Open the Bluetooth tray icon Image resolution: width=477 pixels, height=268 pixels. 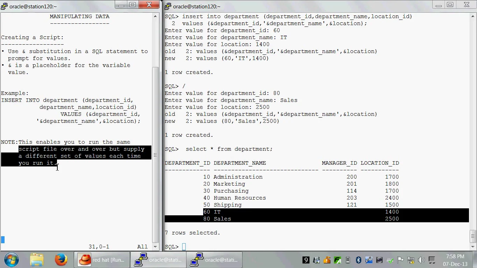tap(358, 260)
